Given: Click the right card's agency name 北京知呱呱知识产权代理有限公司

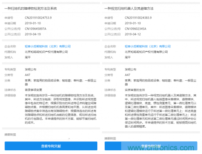Looking at the screenshot, I should pos(146,52).
